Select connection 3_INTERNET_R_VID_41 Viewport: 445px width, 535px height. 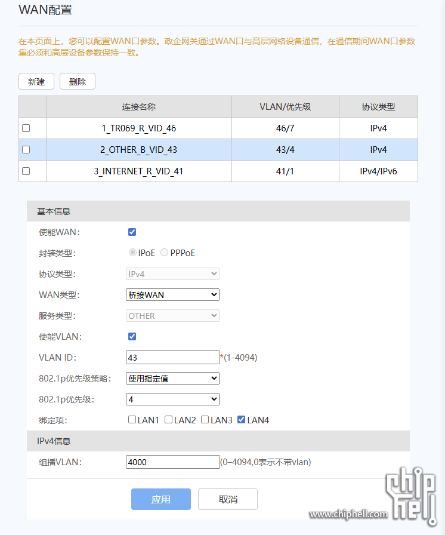coord(138,171)
